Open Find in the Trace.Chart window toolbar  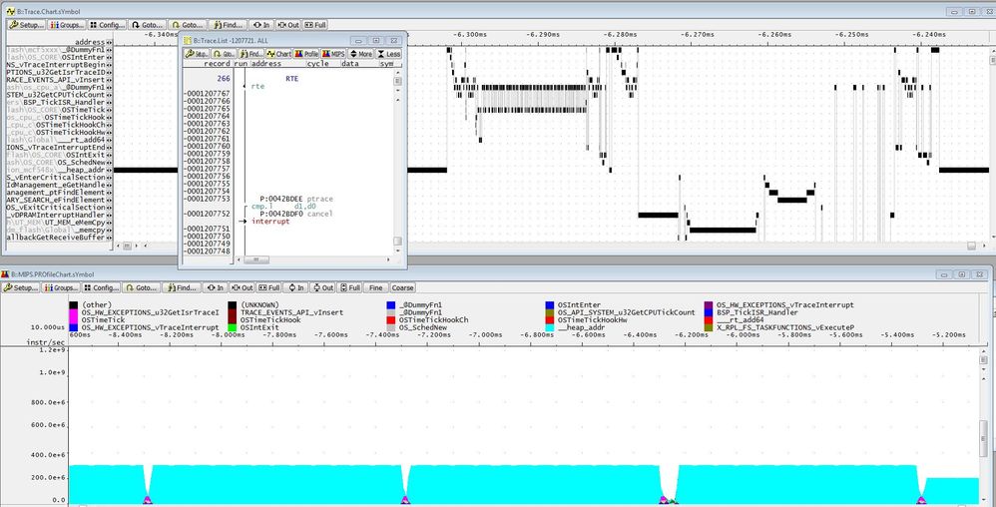pyautogui.click(x=228, y=25)
